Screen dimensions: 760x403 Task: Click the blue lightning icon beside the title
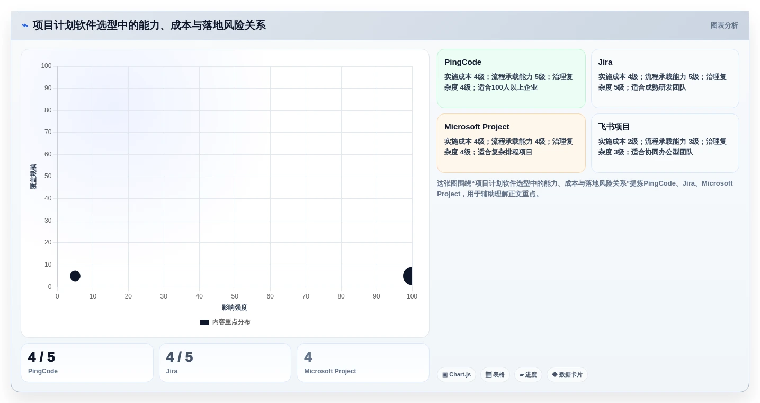[25, 25]
